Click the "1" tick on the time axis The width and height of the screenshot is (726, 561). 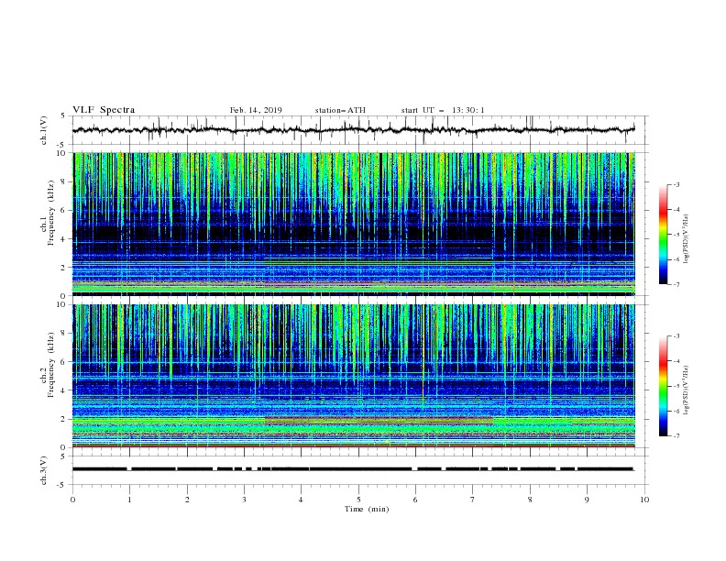pos(129,500)
